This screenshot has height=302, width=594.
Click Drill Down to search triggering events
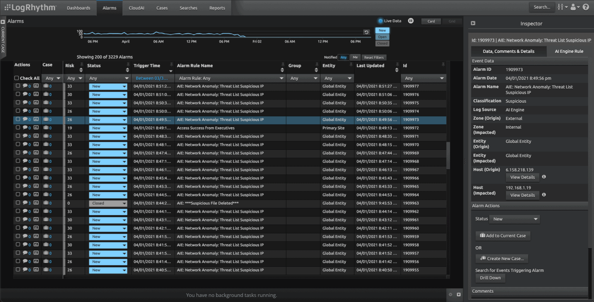490,278
